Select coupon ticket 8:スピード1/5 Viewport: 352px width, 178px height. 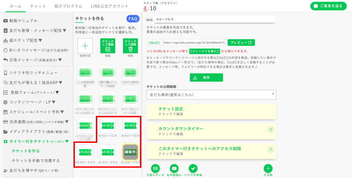(x=108, y=126)
